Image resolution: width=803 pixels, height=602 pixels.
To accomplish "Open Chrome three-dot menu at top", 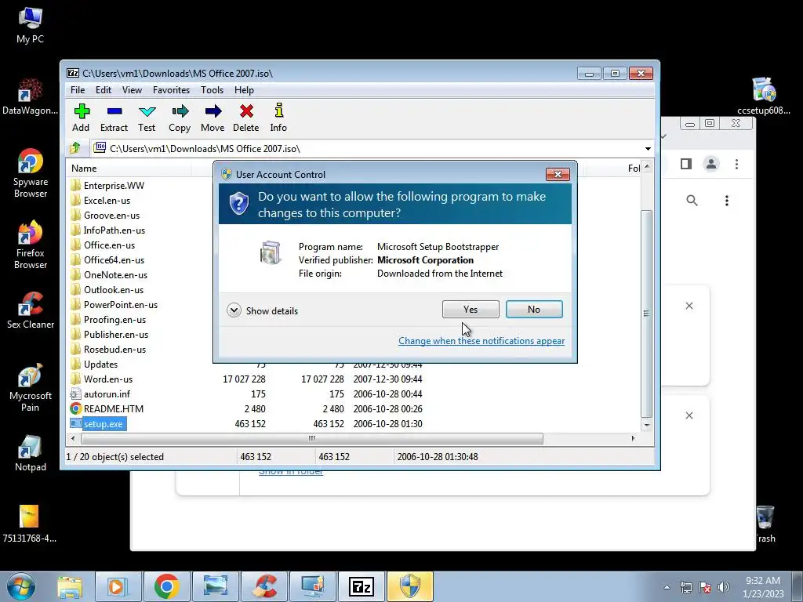I will click(x=737, y=164).
